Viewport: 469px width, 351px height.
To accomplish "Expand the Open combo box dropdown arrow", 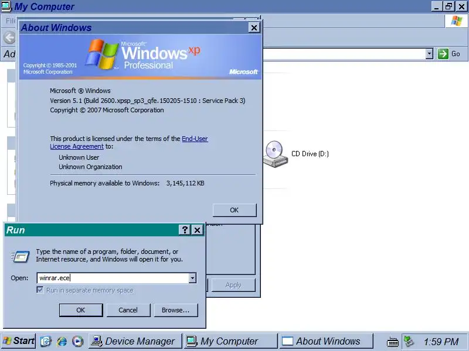I will click(x=192, y=278).
